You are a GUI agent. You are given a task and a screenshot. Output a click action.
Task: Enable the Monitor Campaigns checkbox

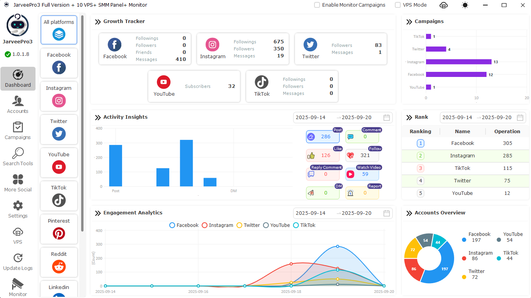[x=317, y=5]
